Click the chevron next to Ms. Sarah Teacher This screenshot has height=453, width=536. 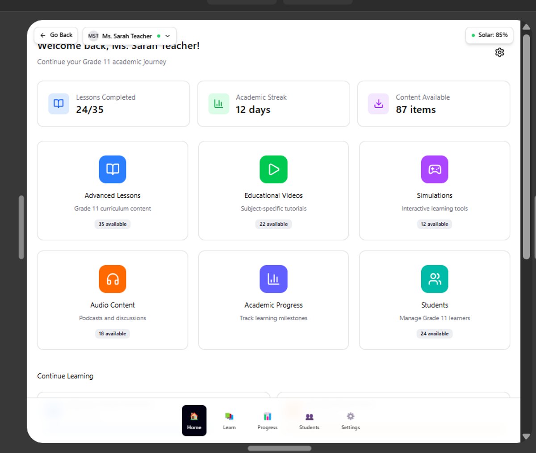tap(168, 36)
